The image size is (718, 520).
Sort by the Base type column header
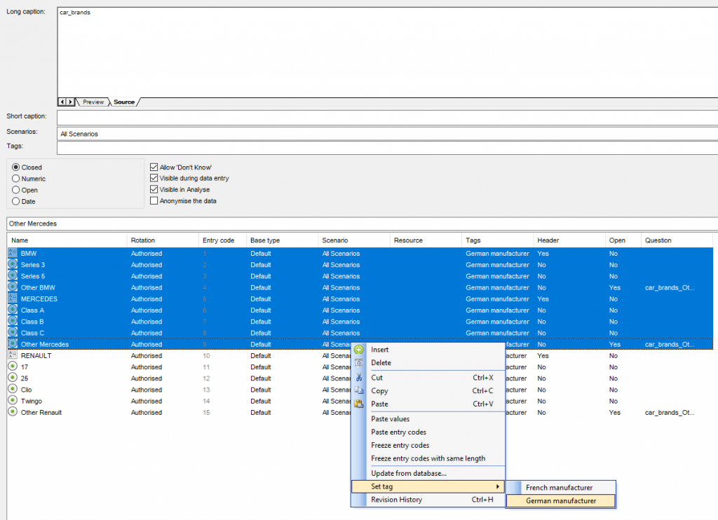pyautogui.click(x=282, y=240)
